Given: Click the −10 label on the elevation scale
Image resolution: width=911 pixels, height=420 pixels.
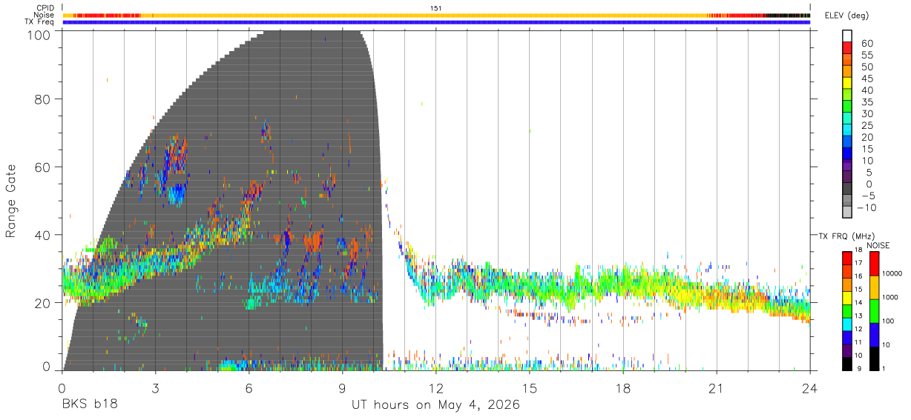Looking at the screenshot, I should click(867, 208).
